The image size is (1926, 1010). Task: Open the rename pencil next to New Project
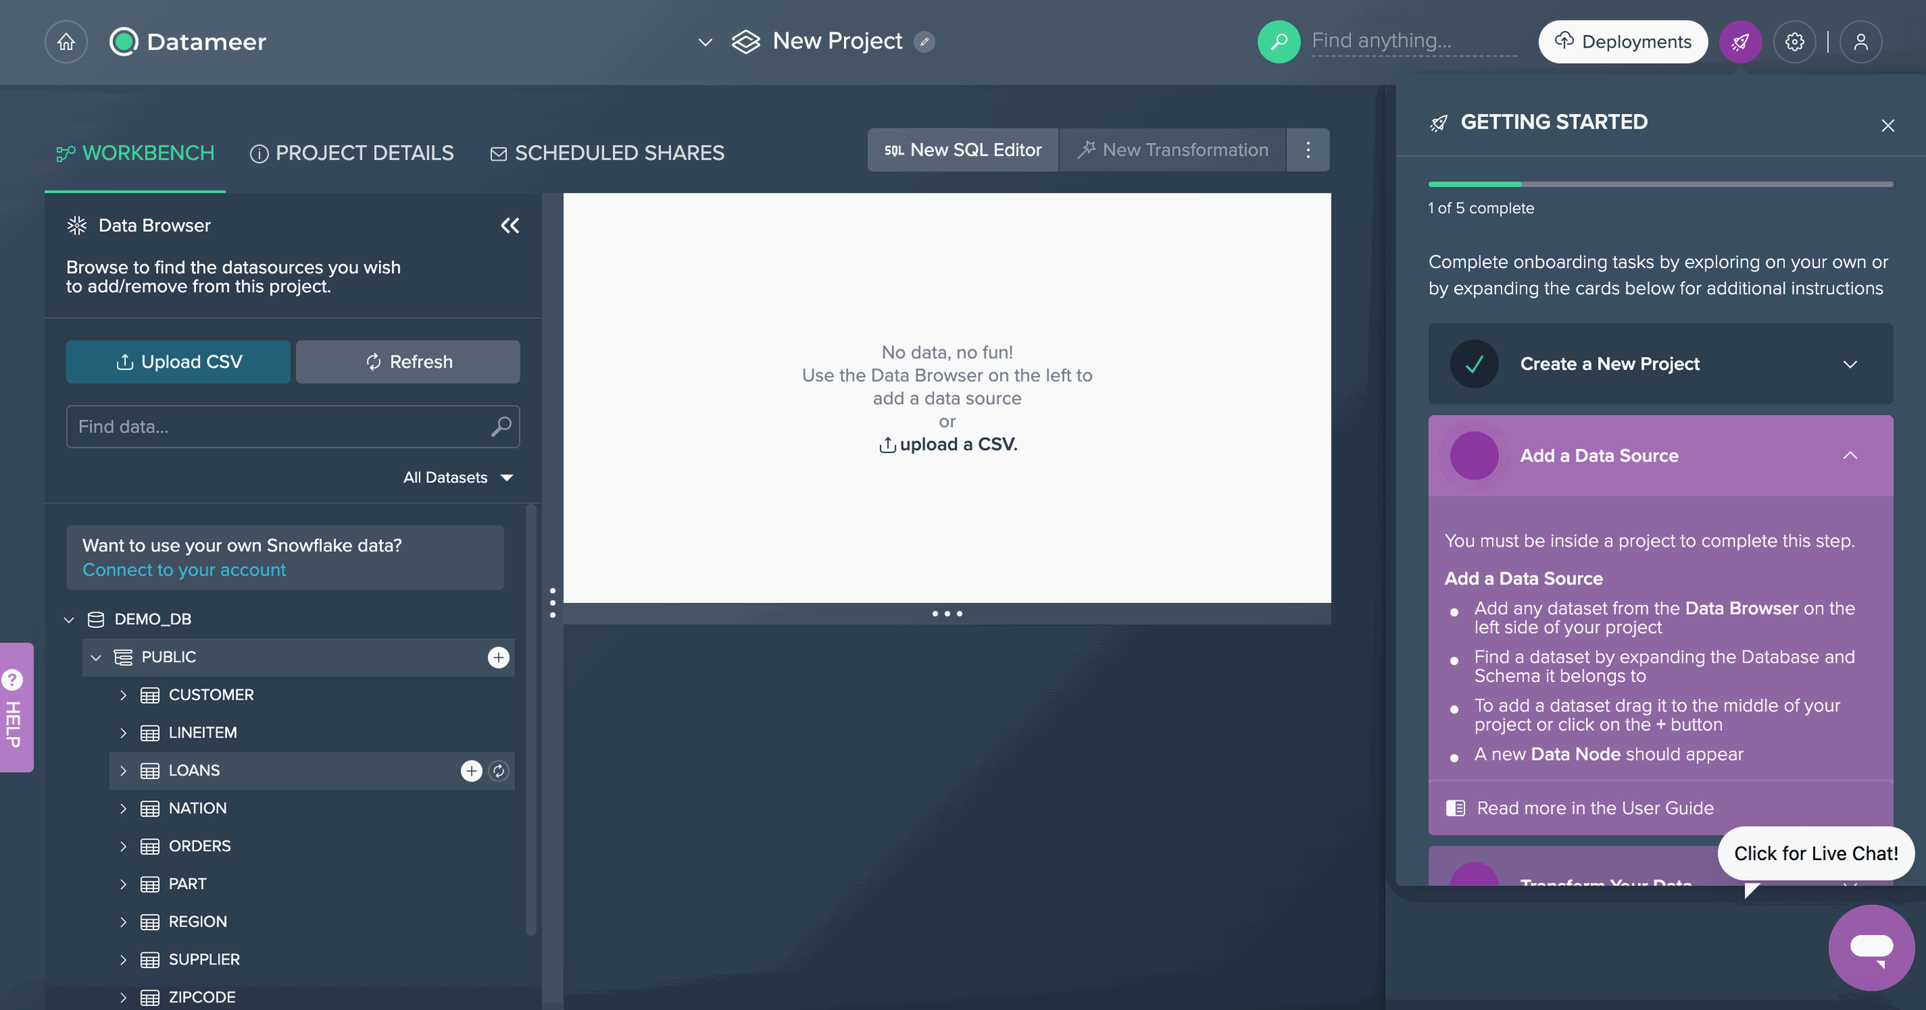[x=925, y=42]
